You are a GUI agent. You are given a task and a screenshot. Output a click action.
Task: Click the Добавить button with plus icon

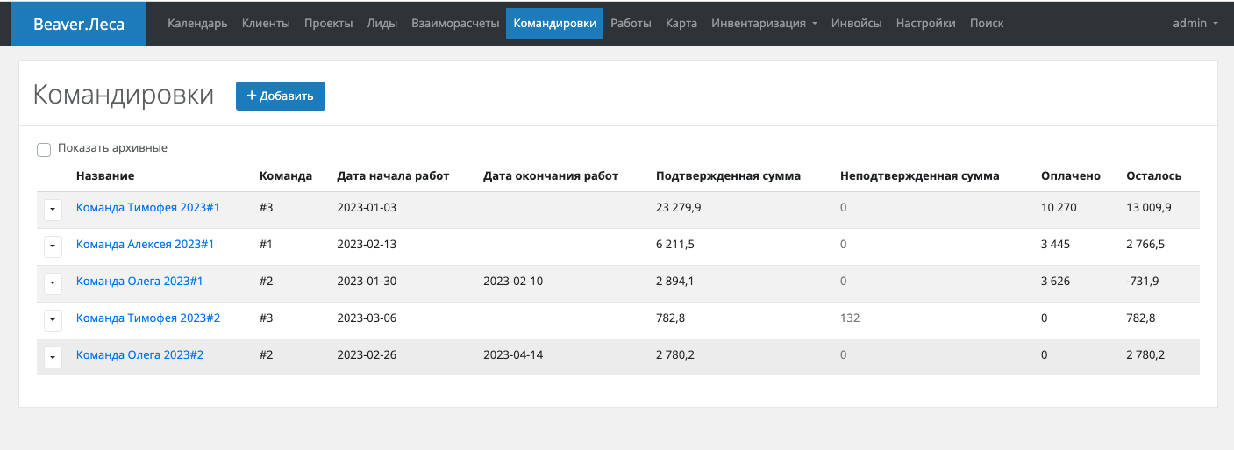click(x=280, y=96)
